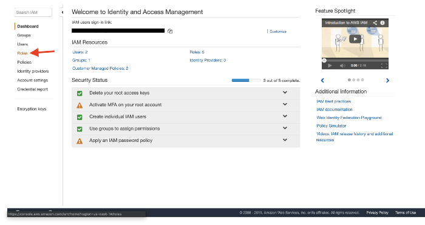
Task: Click warning icon for Activate MFA row
Action: (80, 105)
